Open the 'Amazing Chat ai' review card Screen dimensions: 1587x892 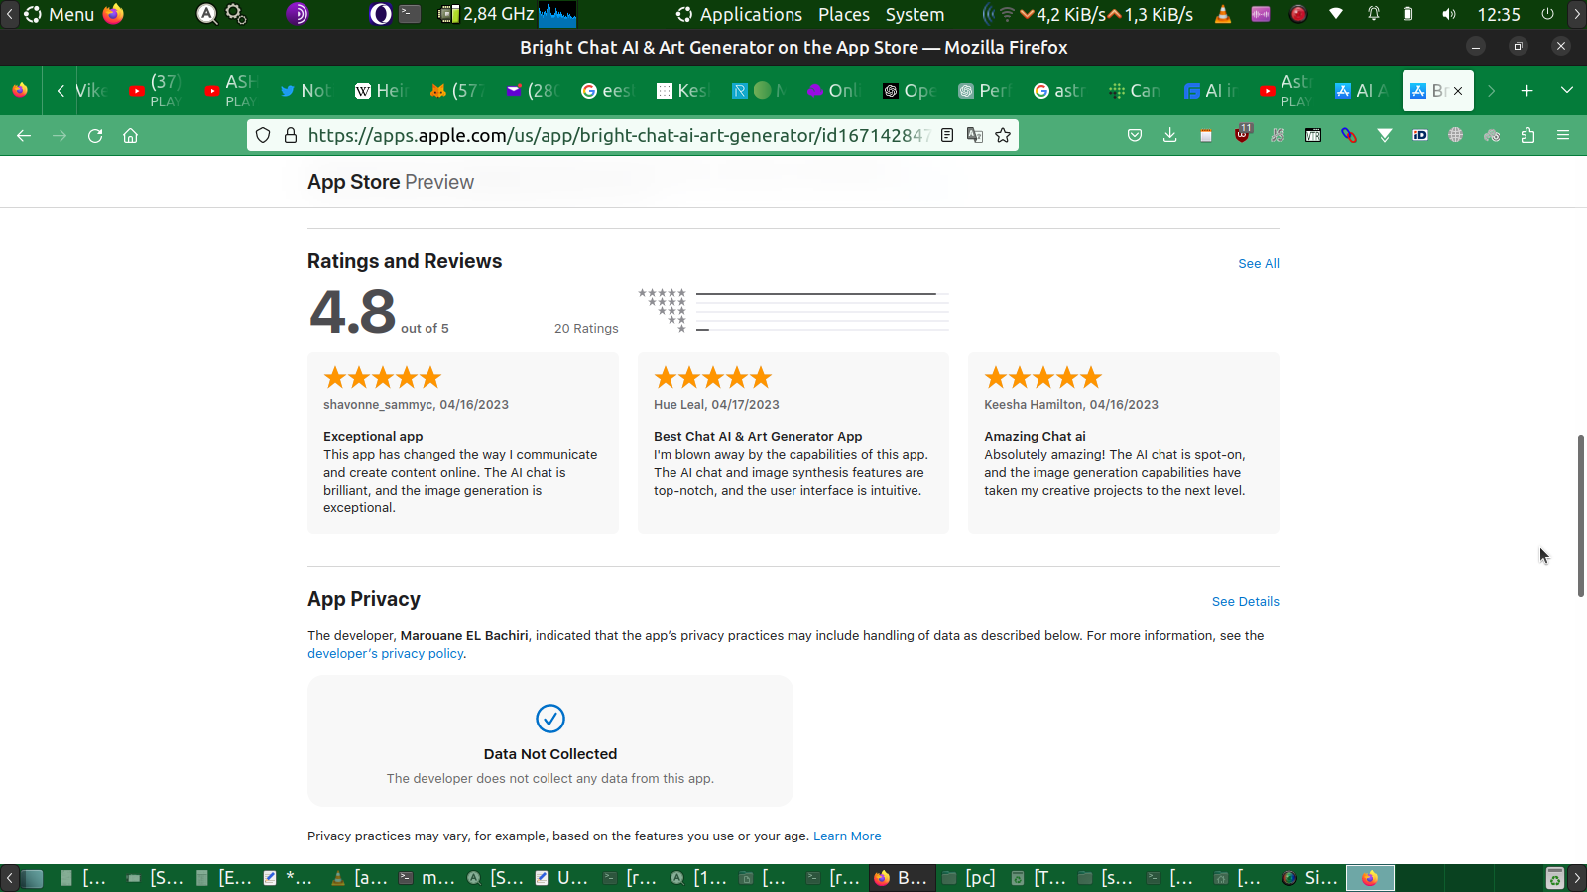[1124, 443]
